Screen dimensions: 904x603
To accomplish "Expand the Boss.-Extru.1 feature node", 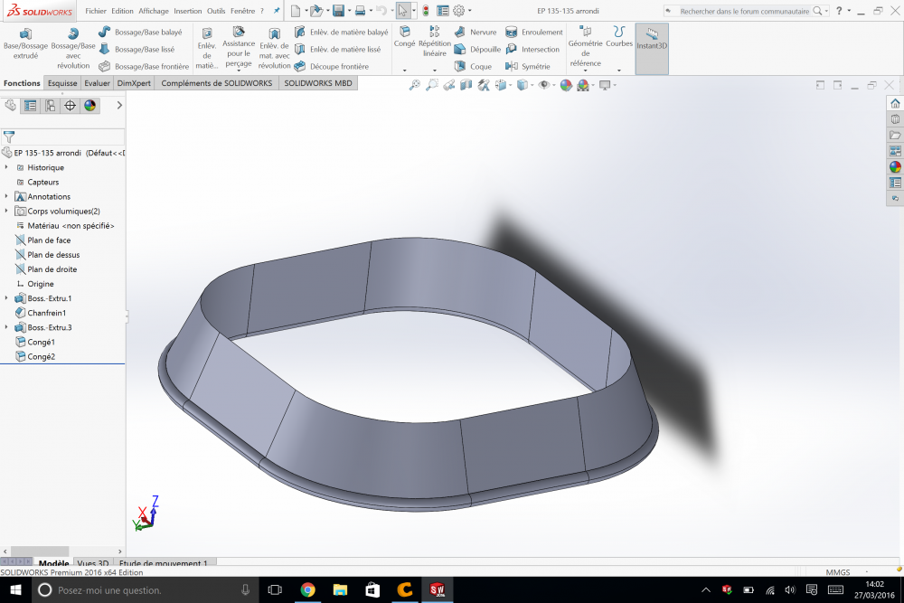I will (x=6, y=298).
